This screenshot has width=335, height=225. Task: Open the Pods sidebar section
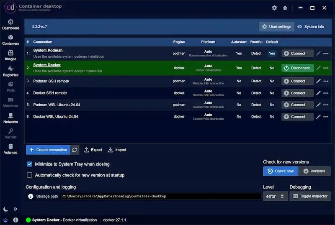pos(10,87)
